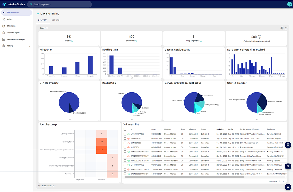Sort shipment list by Merchant column

[168, 129]
